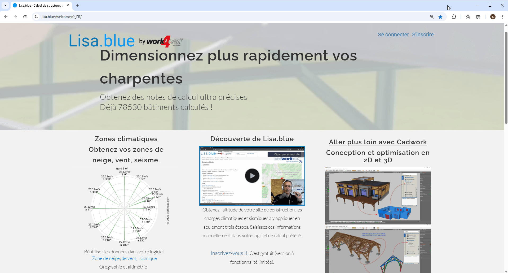Click 'Déjà 78530 bâtiments calculés !' text

click(x=156, y=107)
